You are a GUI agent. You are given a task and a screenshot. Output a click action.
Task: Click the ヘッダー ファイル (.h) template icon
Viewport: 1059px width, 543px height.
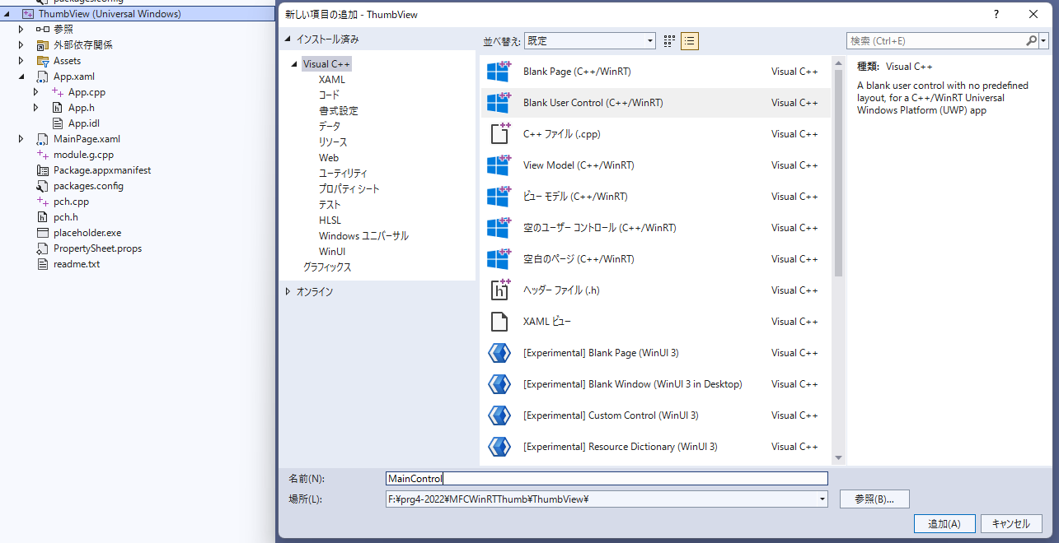500,290
